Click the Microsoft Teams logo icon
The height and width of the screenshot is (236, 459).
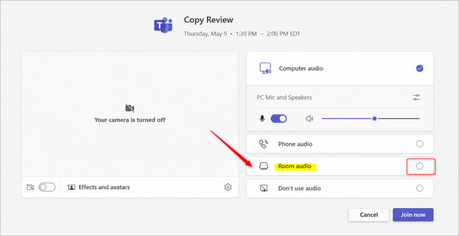pos(163,26)
